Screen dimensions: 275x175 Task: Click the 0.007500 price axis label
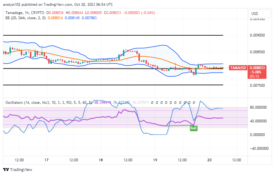[x=257, y=86]
